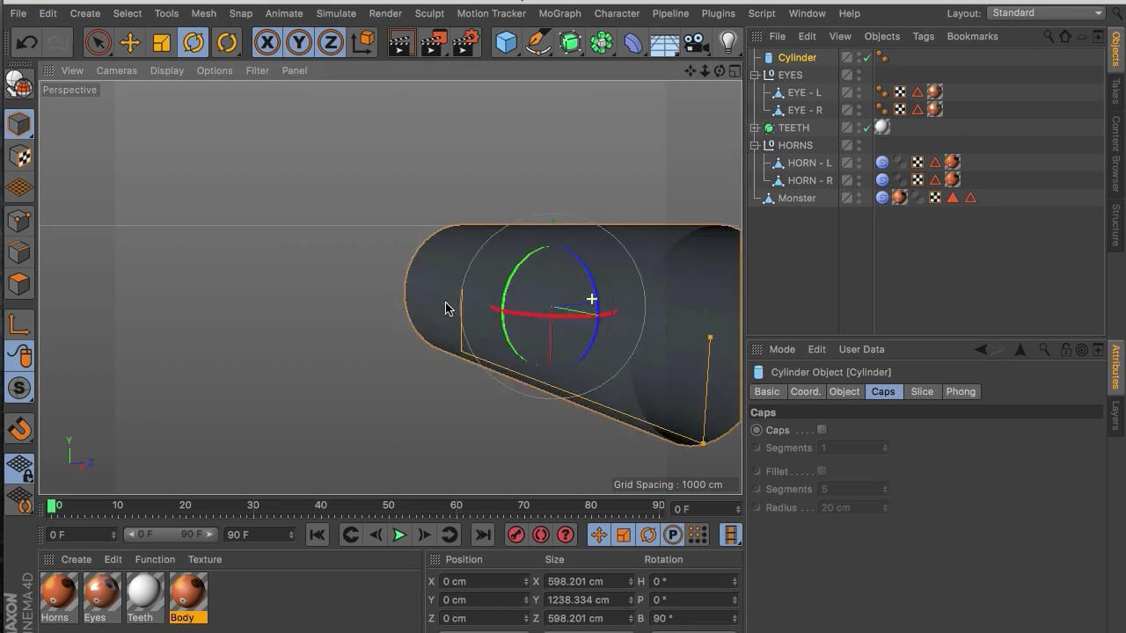This screenshot has height=633, width=1126.
Task: Open the Layout dropdown showing Standard
Action: [x=1047, y=13]
